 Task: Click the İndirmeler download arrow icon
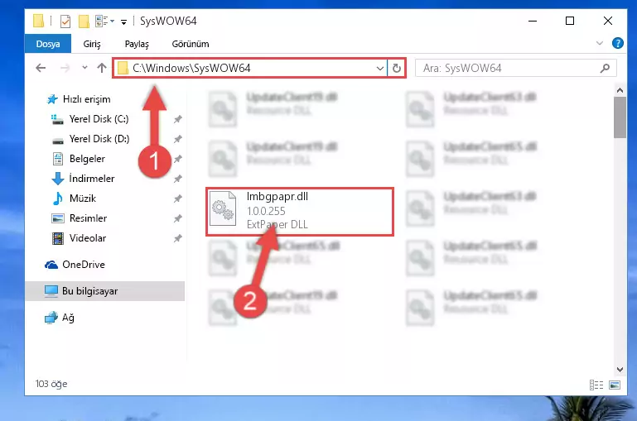[x=58, y=179]
